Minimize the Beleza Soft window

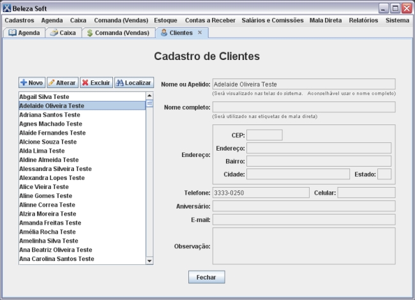pyautogui.click(x=383, y=8)
